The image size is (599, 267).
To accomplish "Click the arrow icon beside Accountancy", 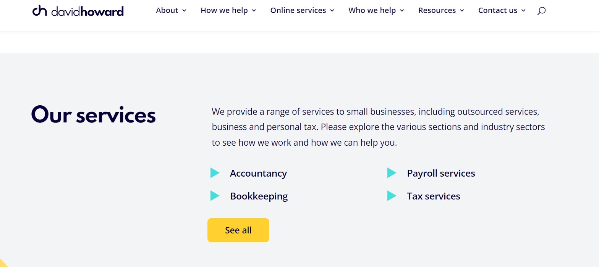I will pyautogui.click(x=215, y=173).
